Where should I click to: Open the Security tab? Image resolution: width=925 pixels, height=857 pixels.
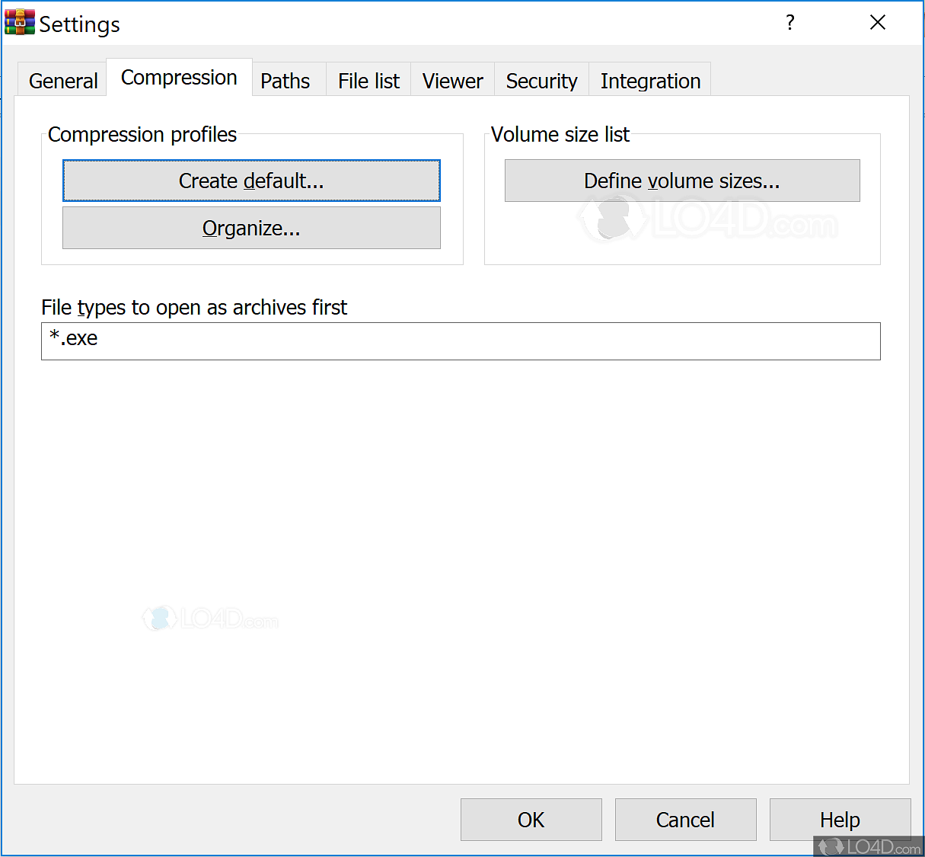(x=541, y=79)
